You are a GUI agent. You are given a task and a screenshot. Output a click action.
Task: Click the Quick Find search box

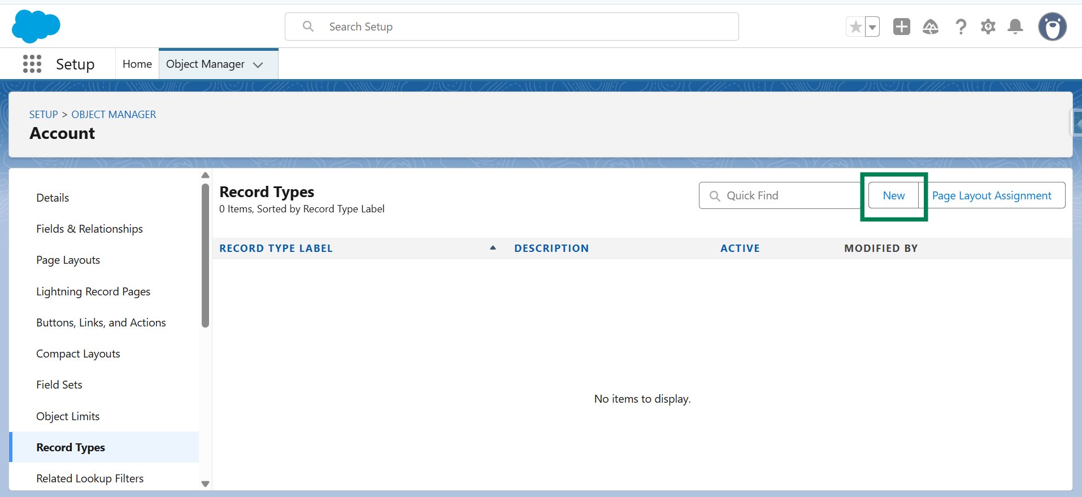tap(780, 195)
